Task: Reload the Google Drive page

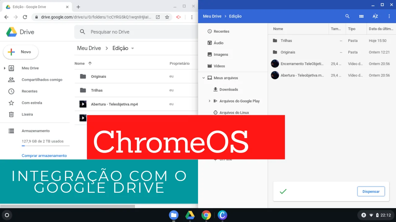Action: click(25, 17)
